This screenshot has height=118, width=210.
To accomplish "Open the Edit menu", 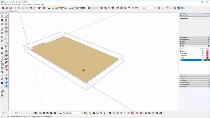I will (5, 5).
